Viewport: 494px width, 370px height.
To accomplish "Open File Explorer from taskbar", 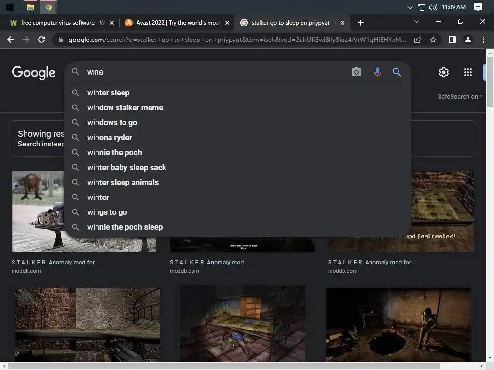I will [30, 7].
